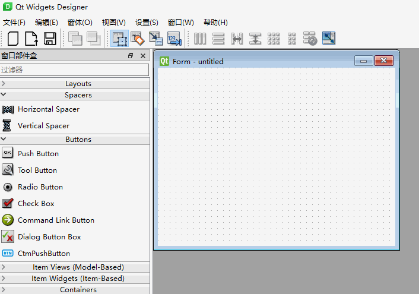Click the Adjust Size icon
Screen dimensions: 419x294
click(329, 39)
